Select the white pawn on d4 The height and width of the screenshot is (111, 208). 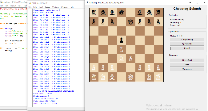click(x=121, y=49)
